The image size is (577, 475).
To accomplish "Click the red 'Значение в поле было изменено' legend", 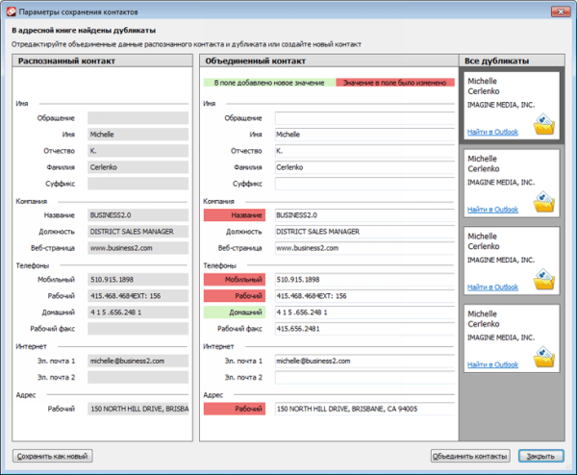I will [x=394, y=83].
